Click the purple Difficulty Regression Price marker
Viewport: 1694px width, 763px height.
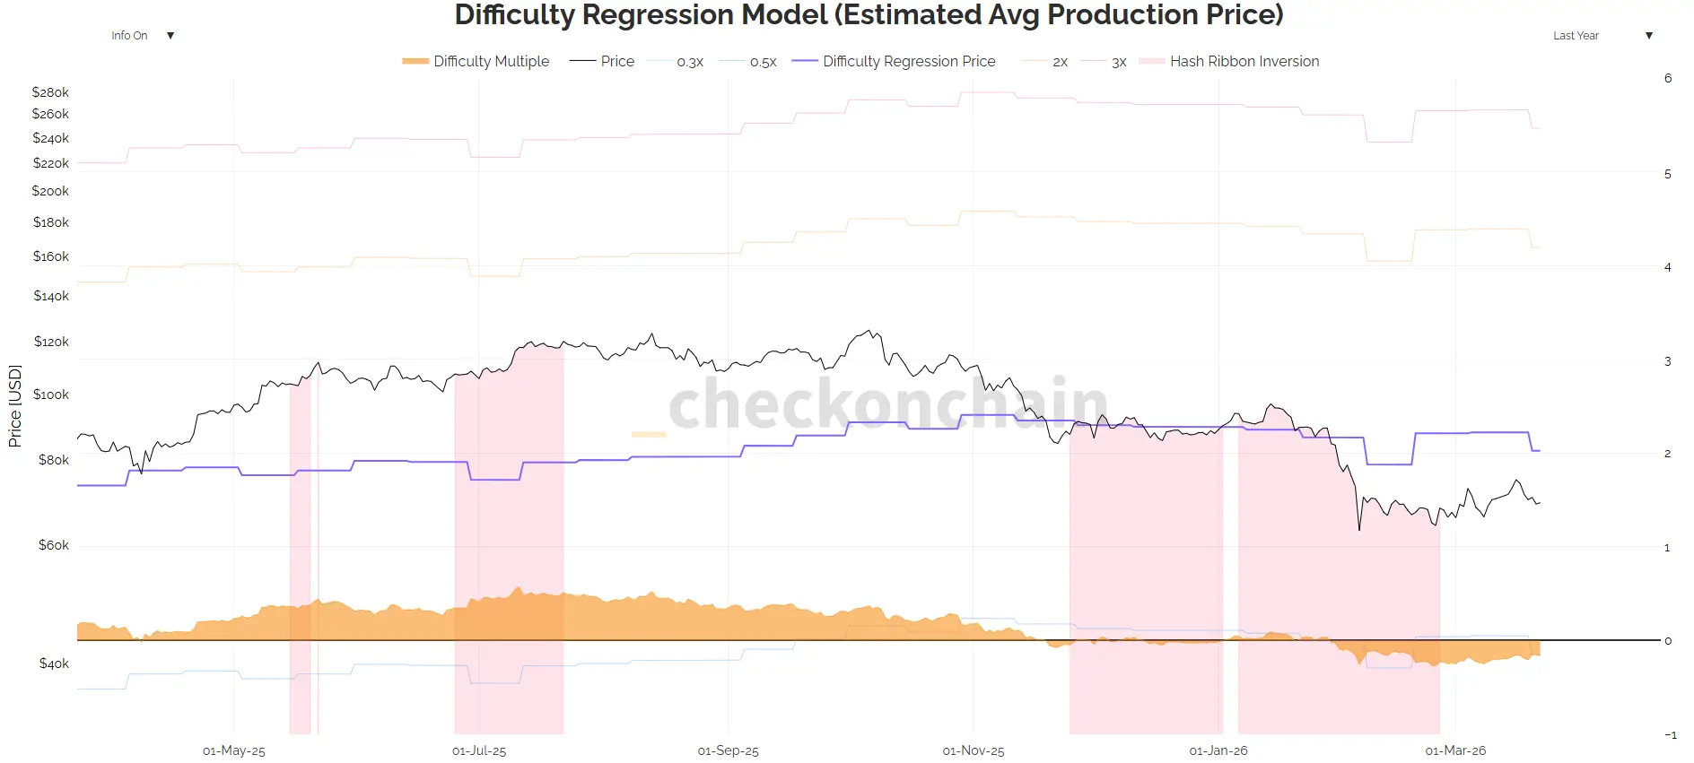[x=805, y=61]
